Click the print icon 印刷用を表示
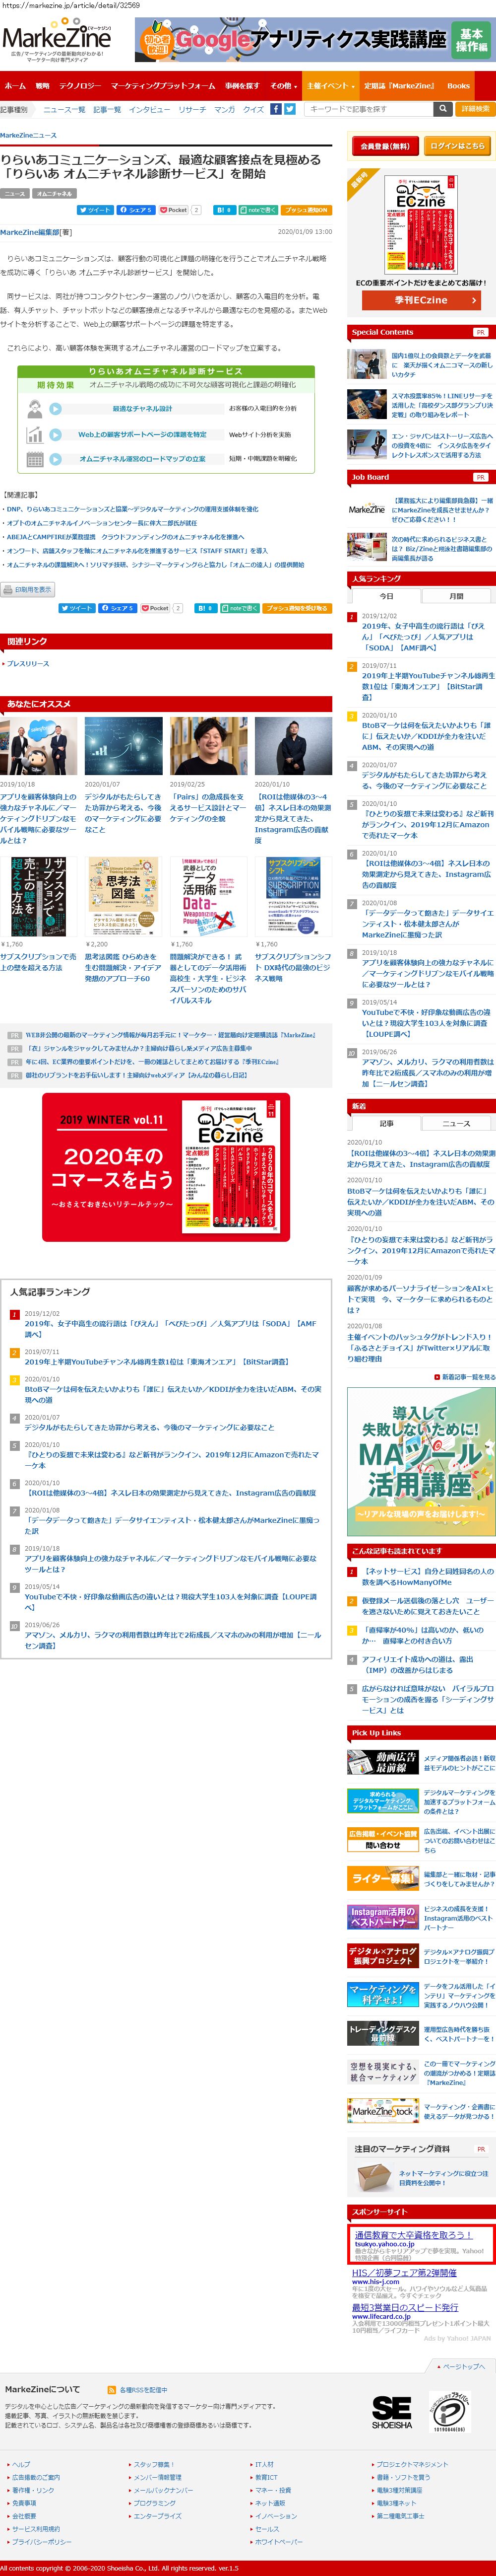This screenshot has height=2576, width=496. click(27, 589)
